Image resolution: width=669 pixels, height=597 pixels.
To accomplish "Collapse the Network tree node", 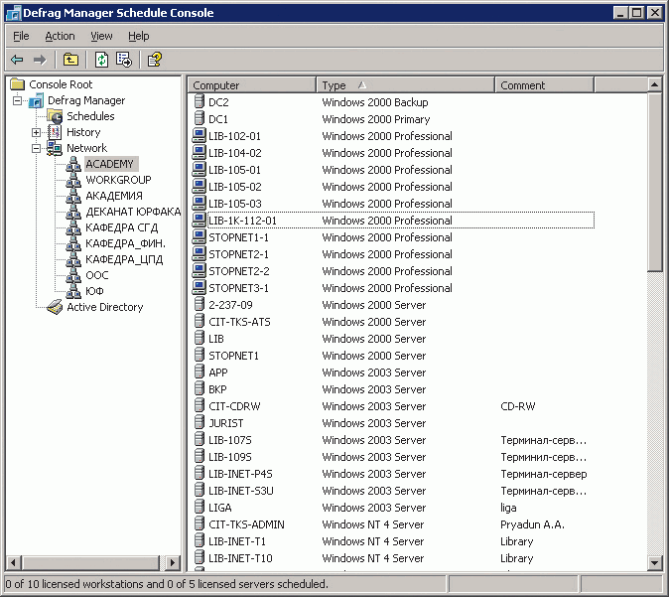I will pos(37,148).
